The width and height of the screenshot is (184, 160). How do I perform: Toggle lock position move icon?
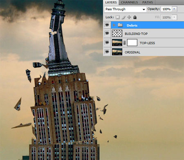click(x=129, y=17)
